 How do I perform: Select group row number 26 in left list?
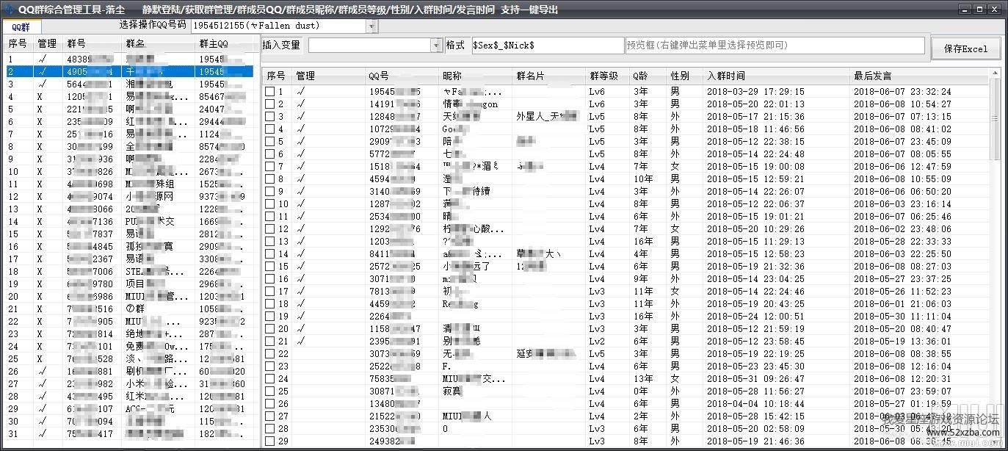(73, 372)
